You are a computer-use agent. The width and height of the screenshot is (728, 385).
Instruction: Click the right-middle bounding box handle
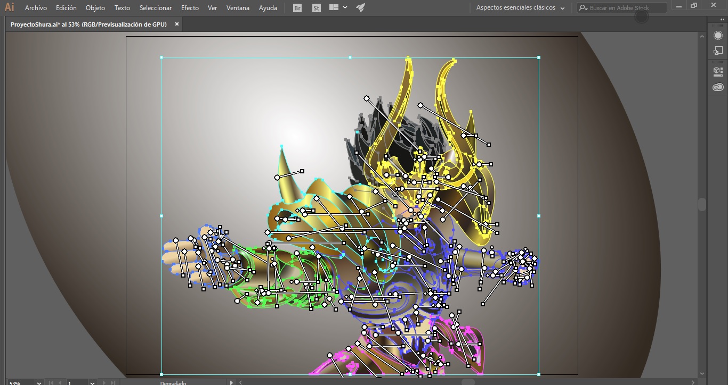(539, 216)
